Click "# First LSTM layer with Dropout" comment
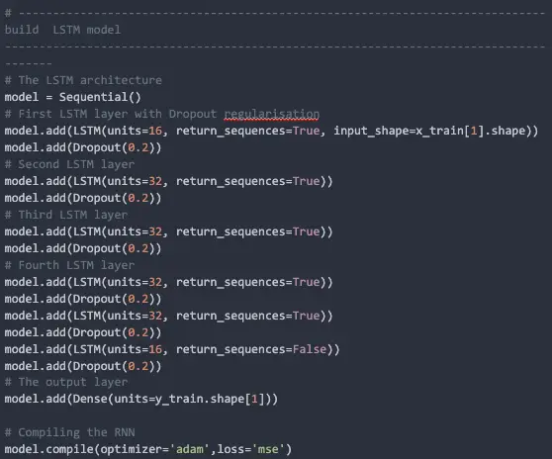 tap(111, 114)
